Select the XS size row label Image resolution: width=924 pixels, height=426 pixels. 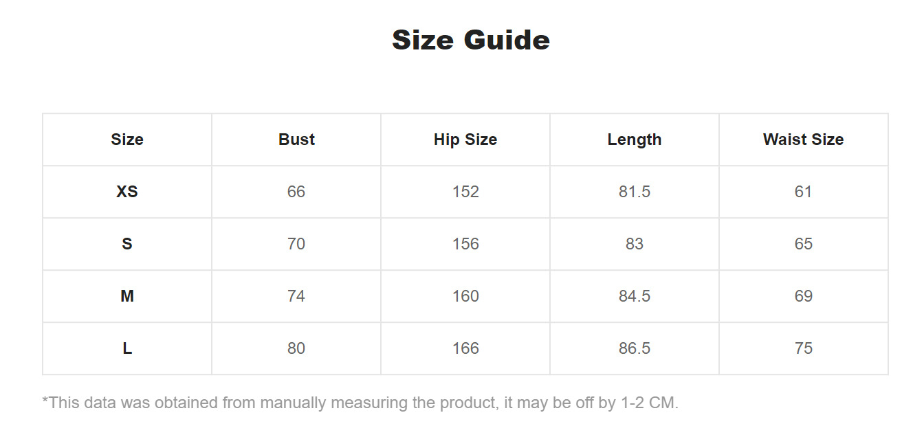coord(127,192)
